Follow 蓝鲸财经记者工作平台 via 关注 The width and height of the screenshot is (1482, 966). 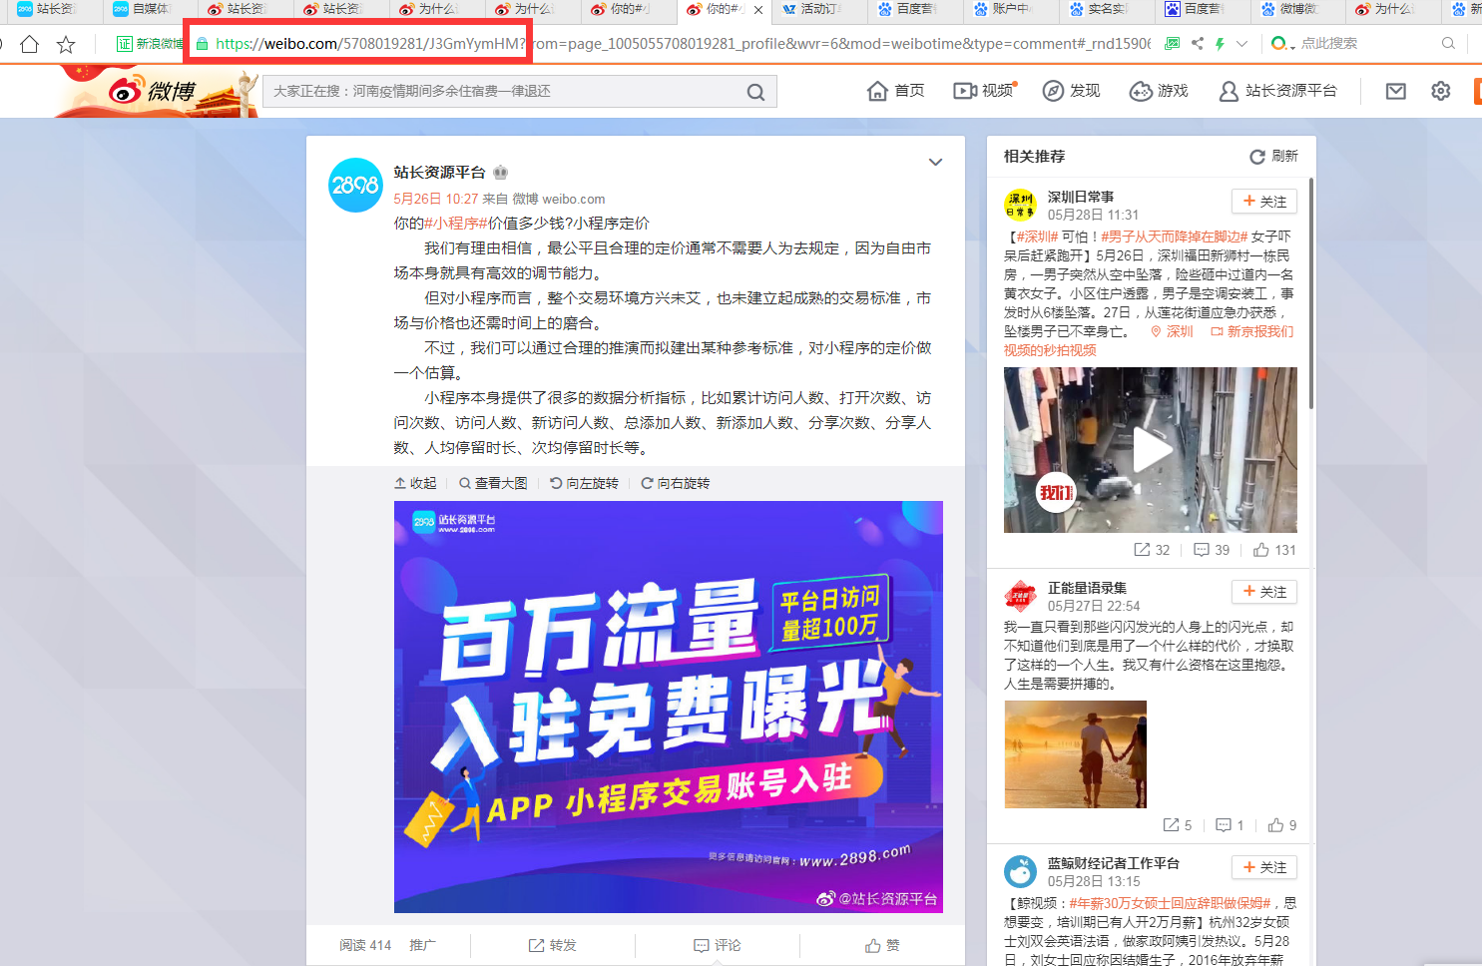click(1263, 867)
